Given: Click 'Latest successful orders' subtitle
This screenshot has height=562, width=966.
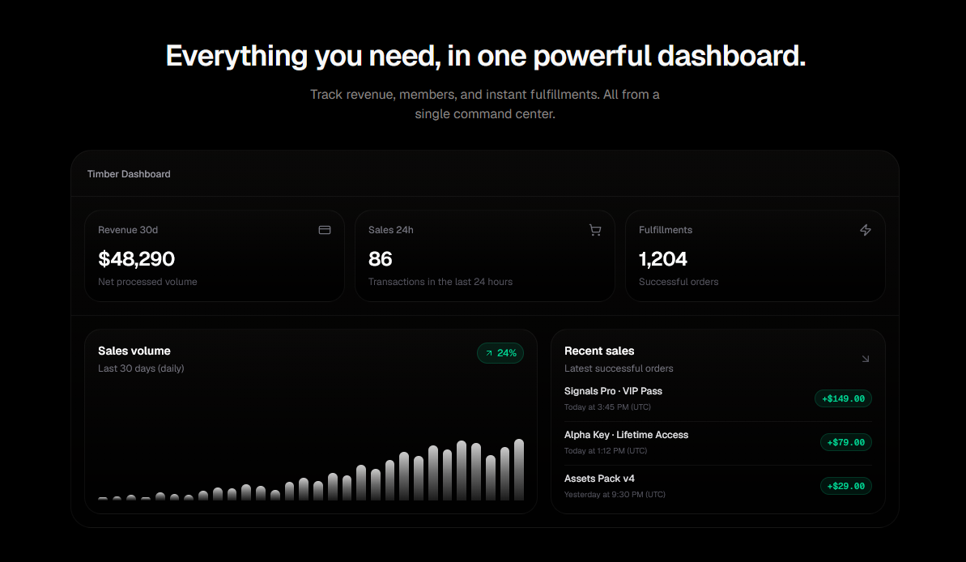Looking at the screenshot, I should [x=619, y=368].
